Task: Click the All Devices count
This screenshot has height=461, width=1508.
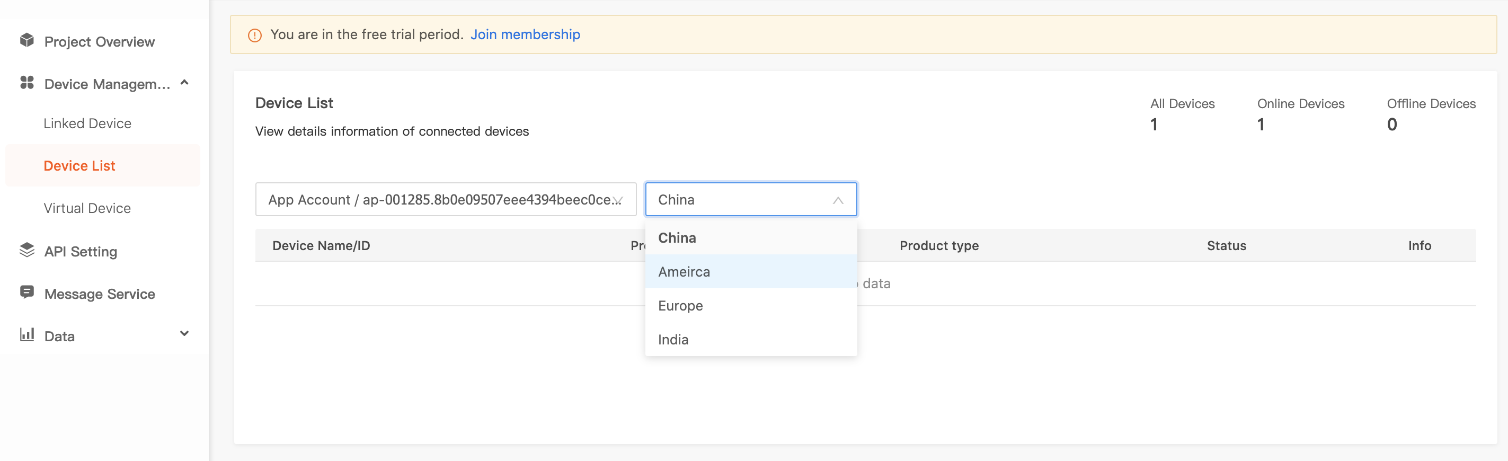Action: (1154, 125)
